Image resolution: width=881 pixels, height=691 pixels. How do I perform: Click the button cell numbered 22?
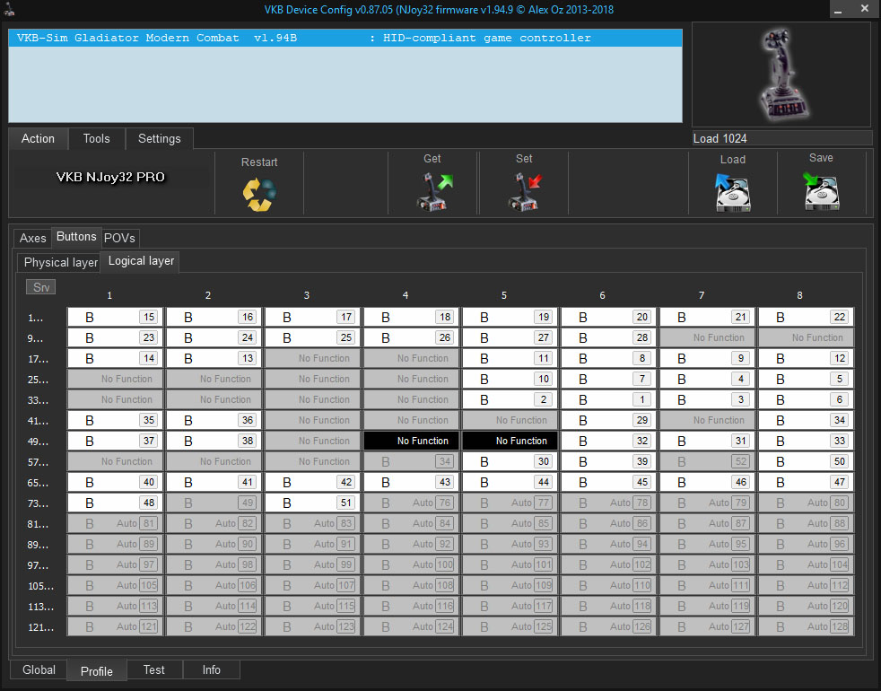(806, 317)
